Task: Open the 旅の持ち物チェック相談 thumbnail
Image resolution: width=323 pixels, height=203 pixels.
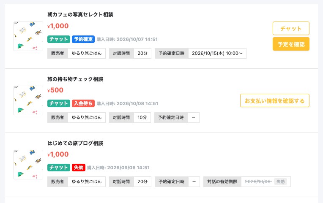Action: tap(28, 100)
